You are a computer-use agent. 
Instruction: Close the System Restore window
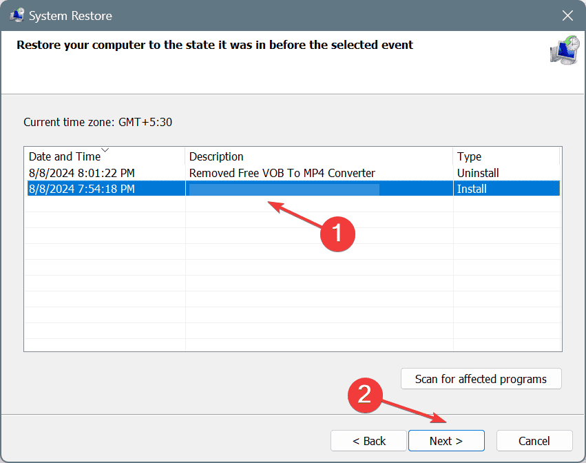coord(567,15)
